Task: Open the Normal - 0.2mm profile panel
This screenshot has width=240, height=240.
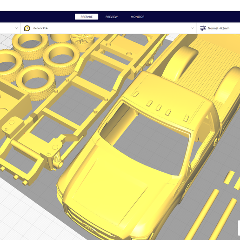Action: [219, 28]
